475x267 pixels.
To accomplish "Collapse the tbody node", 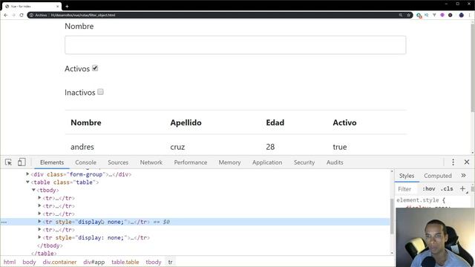I will pos(33,190).
